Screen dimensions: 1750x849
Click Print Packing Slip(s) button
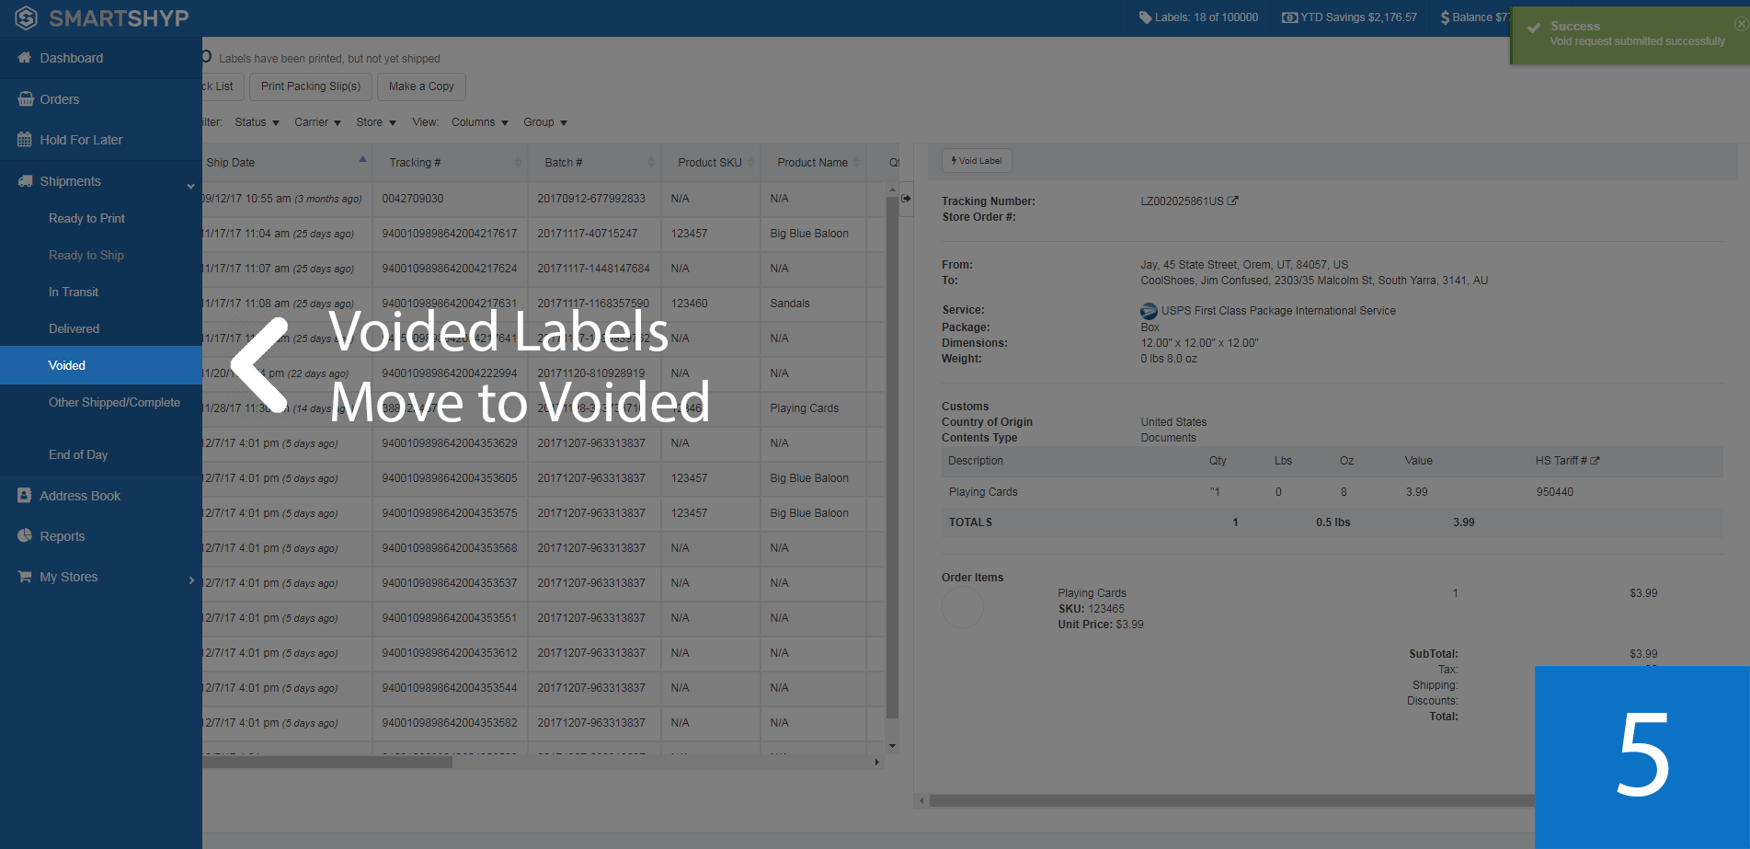[x=311, y=86]
